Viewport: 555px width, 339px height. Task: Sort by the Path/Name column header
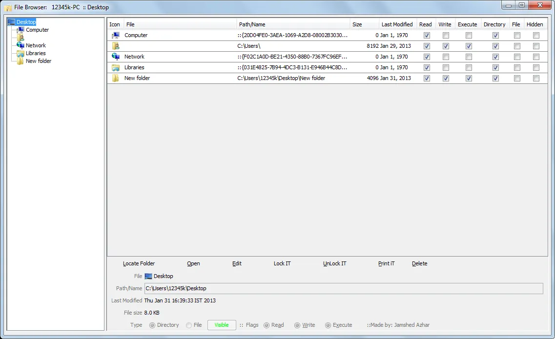click(x=293, y=24)
